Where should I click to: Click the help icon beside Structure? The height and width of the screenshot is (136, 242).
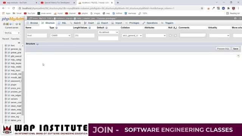coord(37,44)
